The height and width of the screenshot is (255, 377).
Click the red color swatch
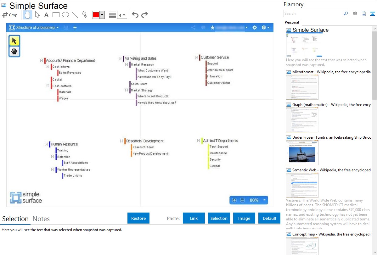(x=96, y=15)
